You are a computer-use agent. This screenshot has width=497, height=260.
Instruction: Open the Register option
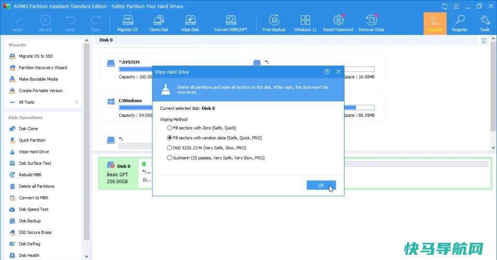click(x=460, y=23)
